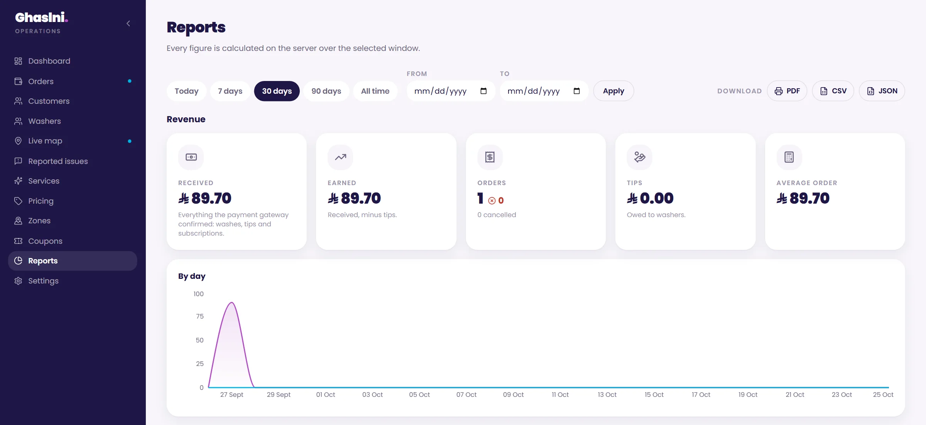
Task: Select the Today range filter
Action: click(187, 91)
